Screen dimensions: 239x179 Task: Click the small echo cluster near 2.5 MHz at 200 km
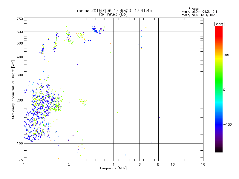click(83, 102)
